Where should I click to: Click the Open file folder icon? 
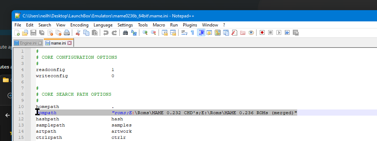tap(25, 33)
